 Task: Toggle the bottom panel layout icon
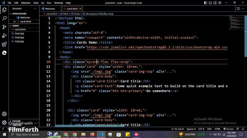pos(210,3)
